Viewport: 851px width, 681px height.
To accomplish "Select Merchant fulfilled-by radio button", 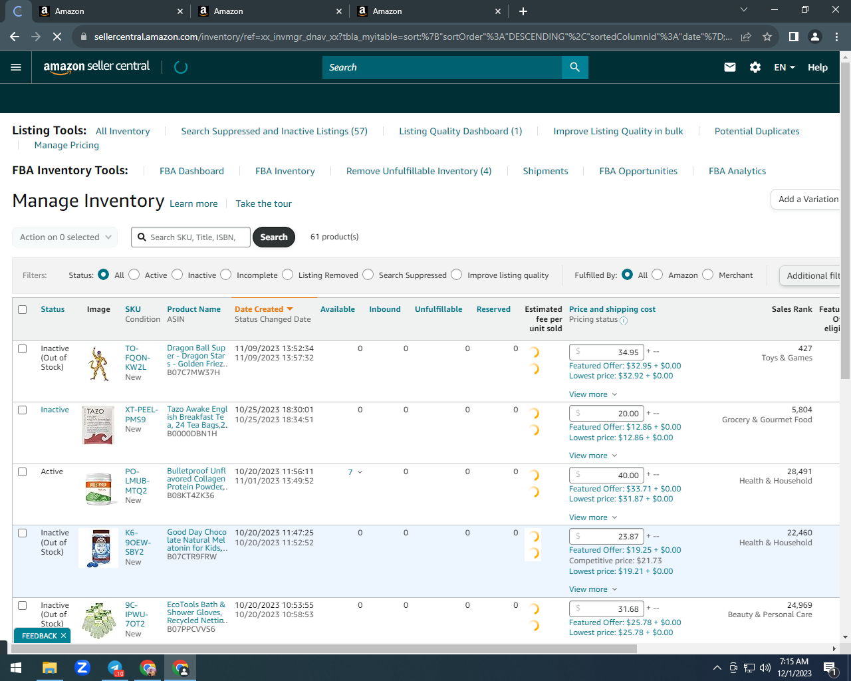I will pyautogui.click(x=708, y=275).
